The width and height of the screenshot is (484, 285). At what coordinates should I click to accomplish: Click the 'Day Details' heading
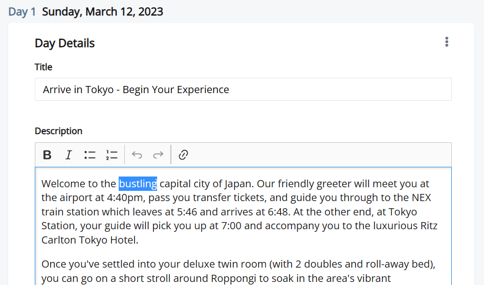tap(65, 43)
